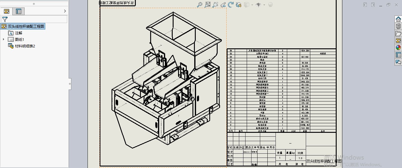Image resolution: width=402 pixels, height=168 pixels.
Task: Open the File Explorer folder icon in task pane
Action: pyautogui.click(x=398, y=33)
